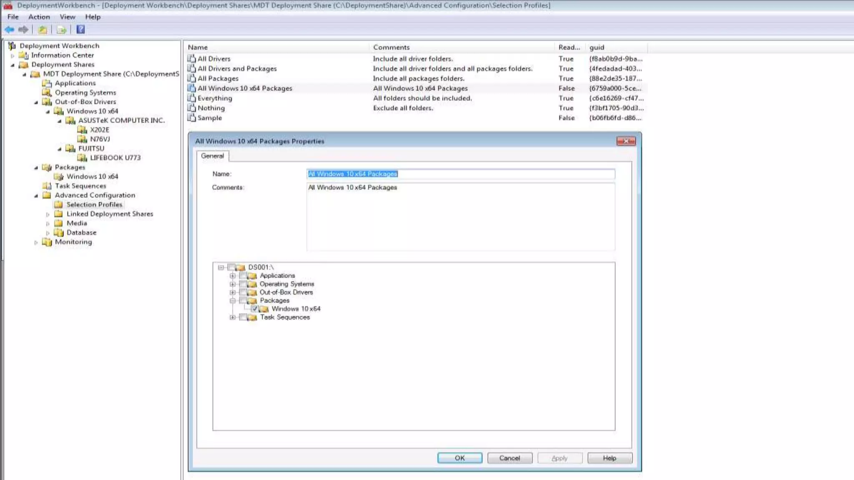This screenshot has height=480, width=854.
Task: Expand Operating Systems in the dialog tree
Action: (232, 284)
